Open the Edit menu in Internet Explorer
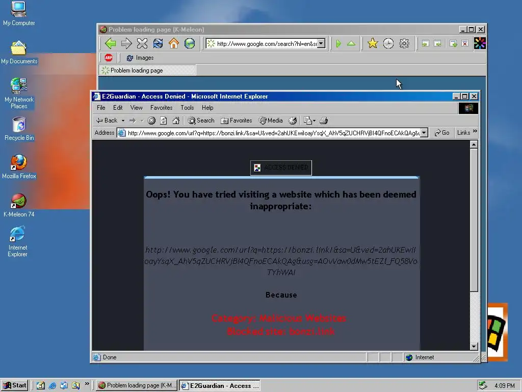 click(118, 108)
